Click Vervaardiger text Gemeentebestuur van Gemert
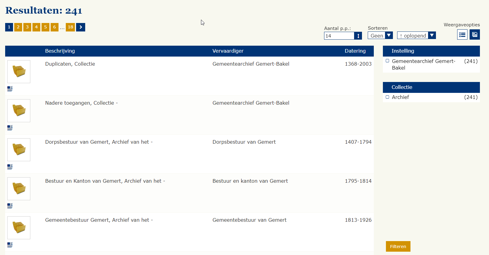This screenshot has height=255, width=489. tap(250, 220)
